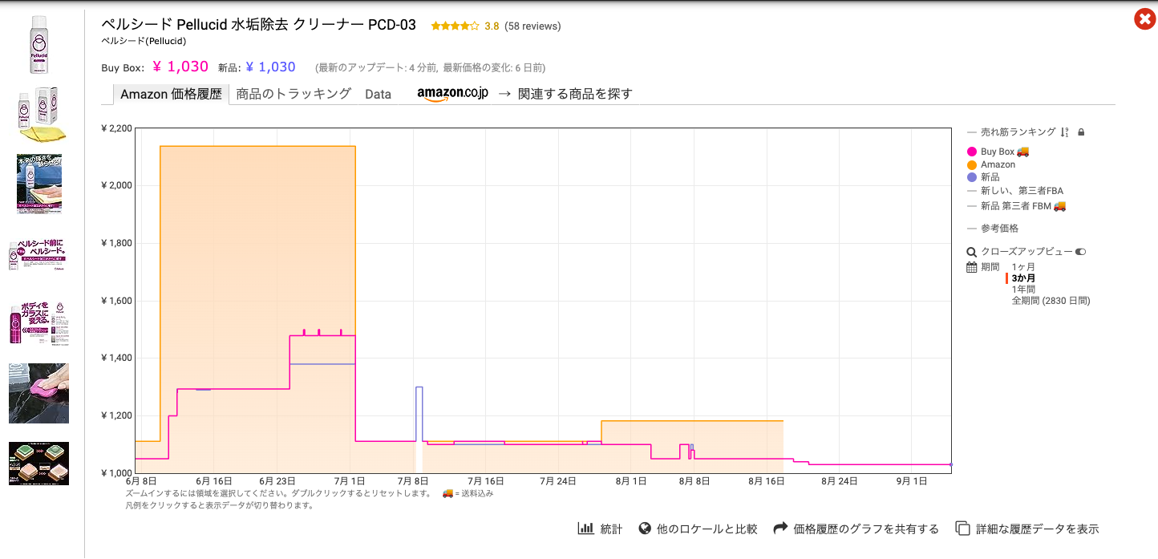Click the truck icon next to Buy Box legend
Screen dimensions: 1158x559
[x=1023, y=152]
